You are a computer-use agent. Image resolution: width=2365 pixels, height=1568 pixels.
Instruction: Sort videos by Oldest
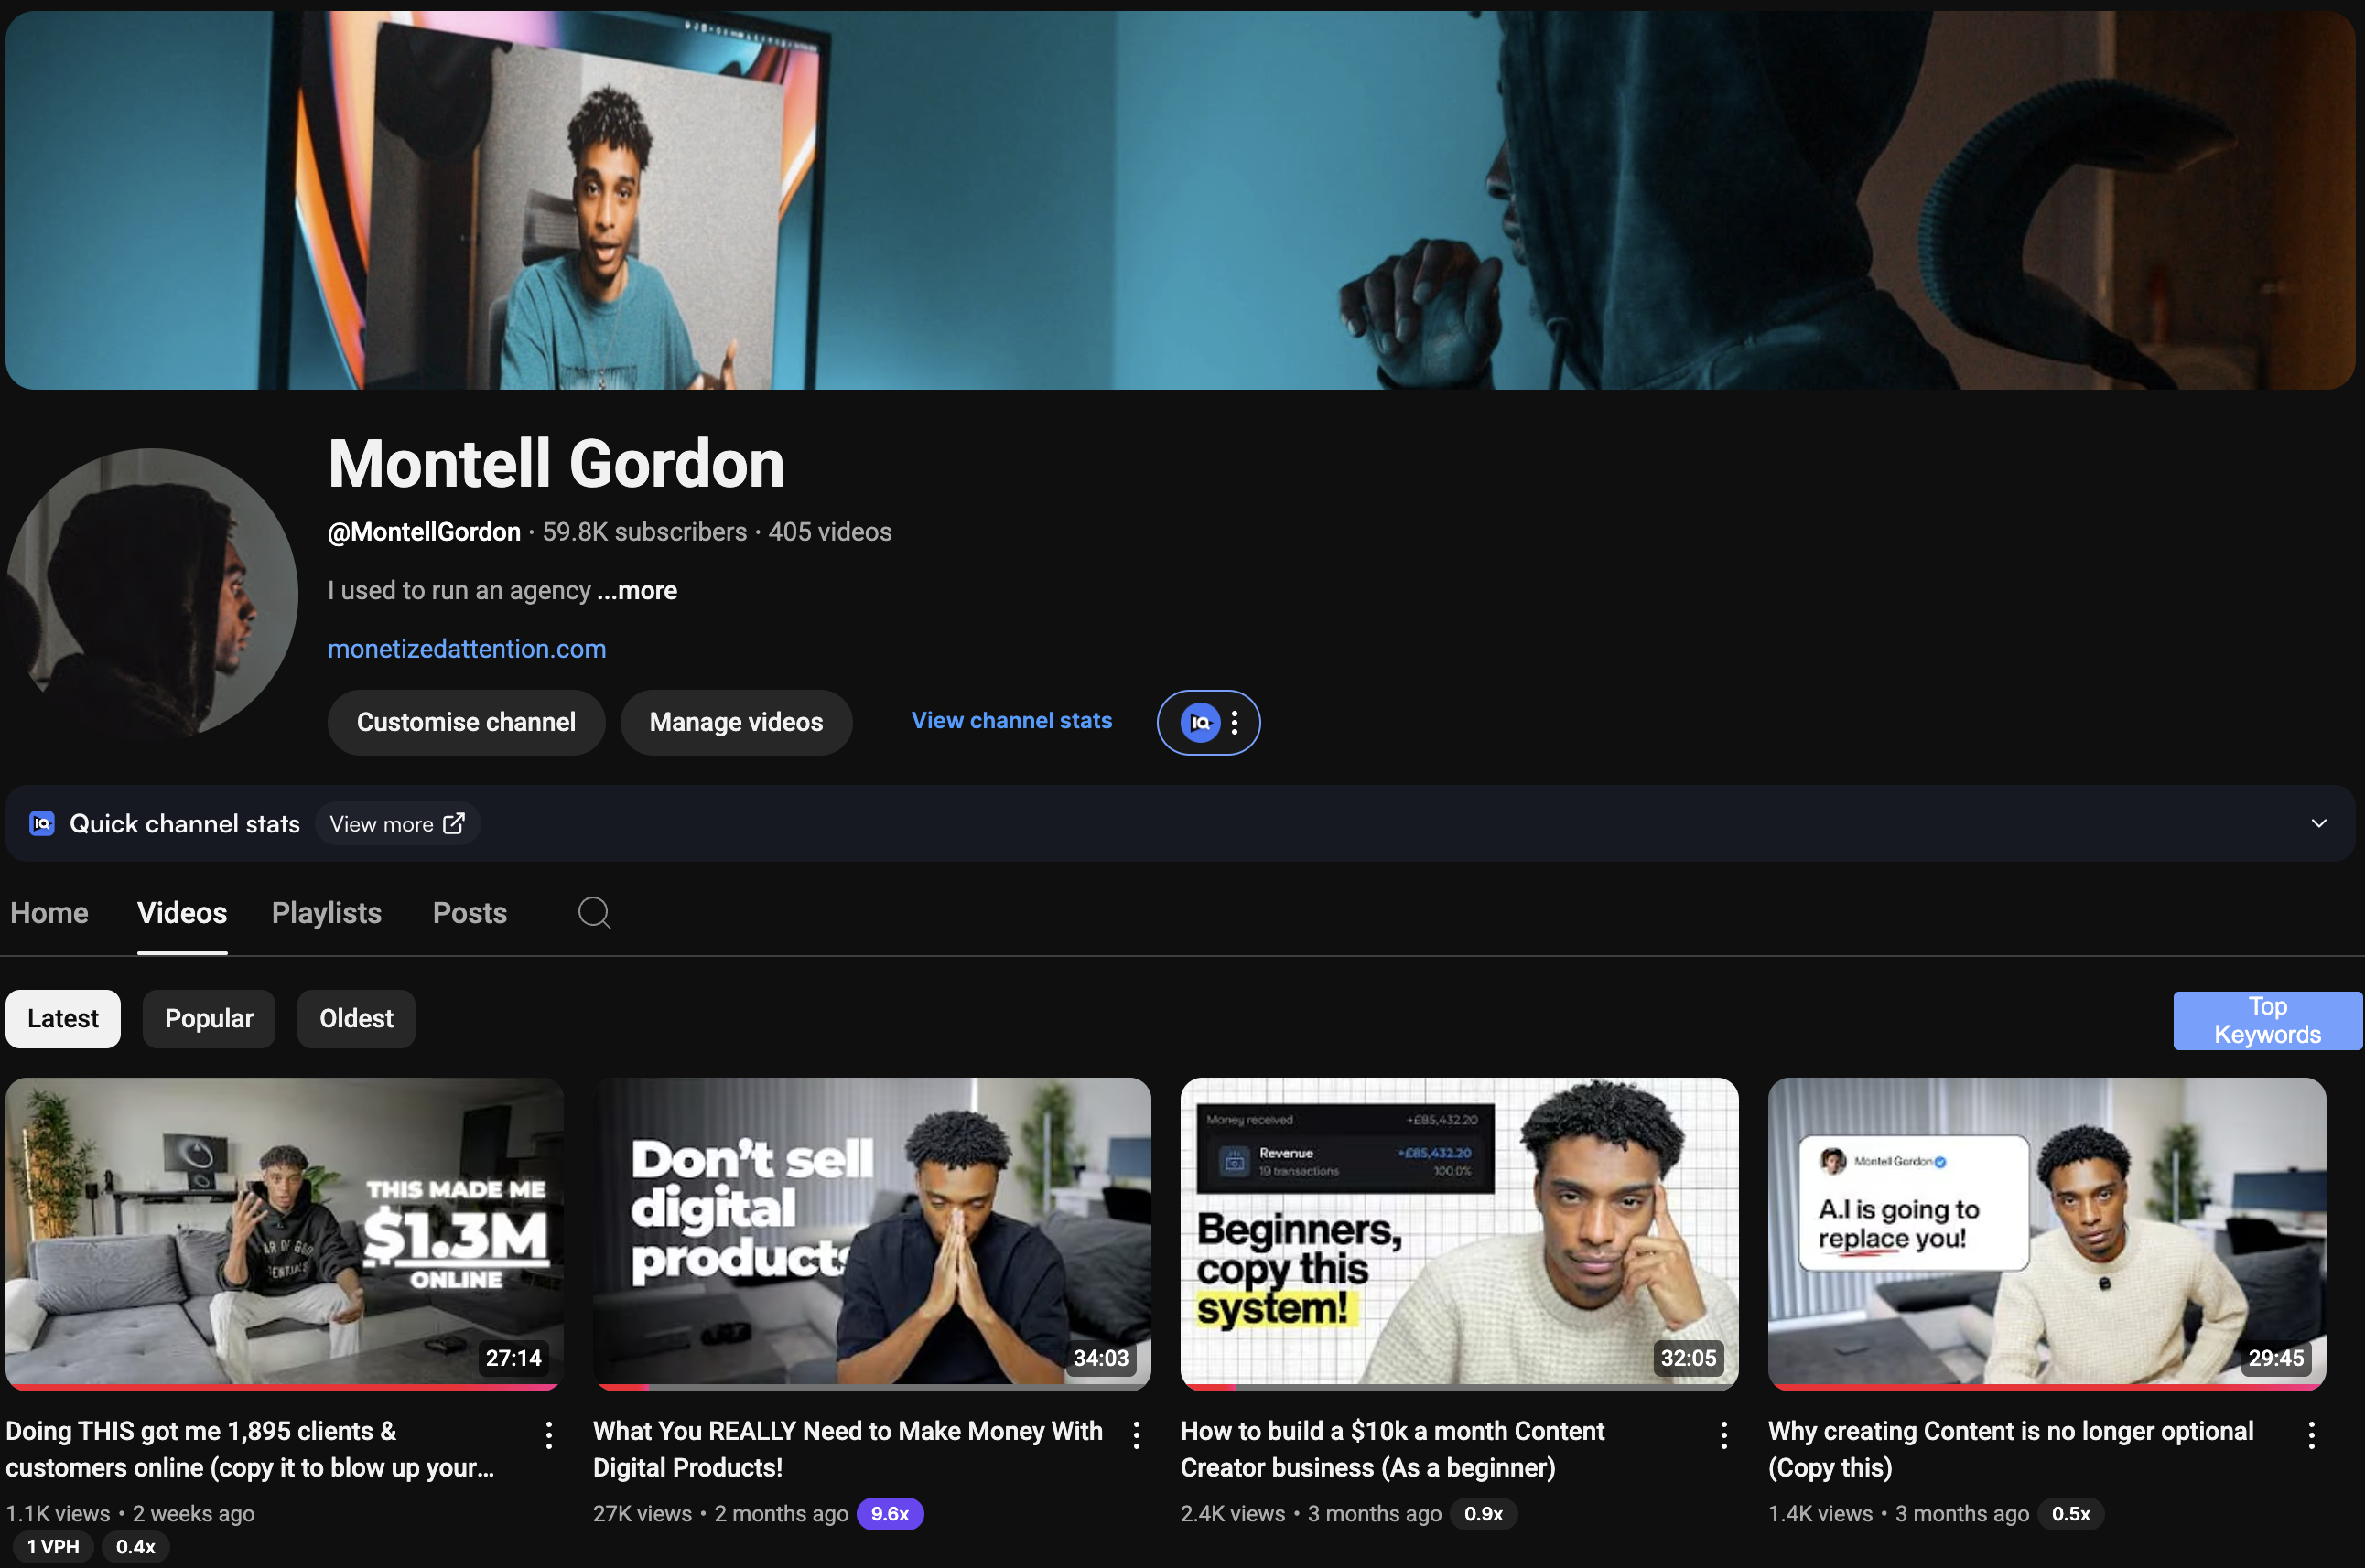tap(356, 1018)
